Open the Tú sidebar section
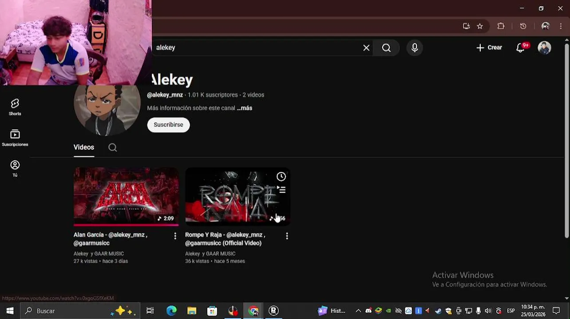The image size is (570, 319). point(15,168)
